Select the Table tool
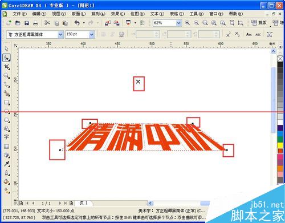The height and width of the screenshot is (223, 285). click(x=6, y=147)
